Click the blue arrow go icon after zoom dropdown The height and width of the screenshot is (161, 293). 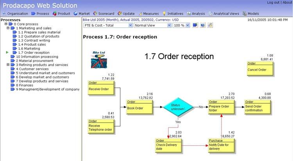[195, 25]
